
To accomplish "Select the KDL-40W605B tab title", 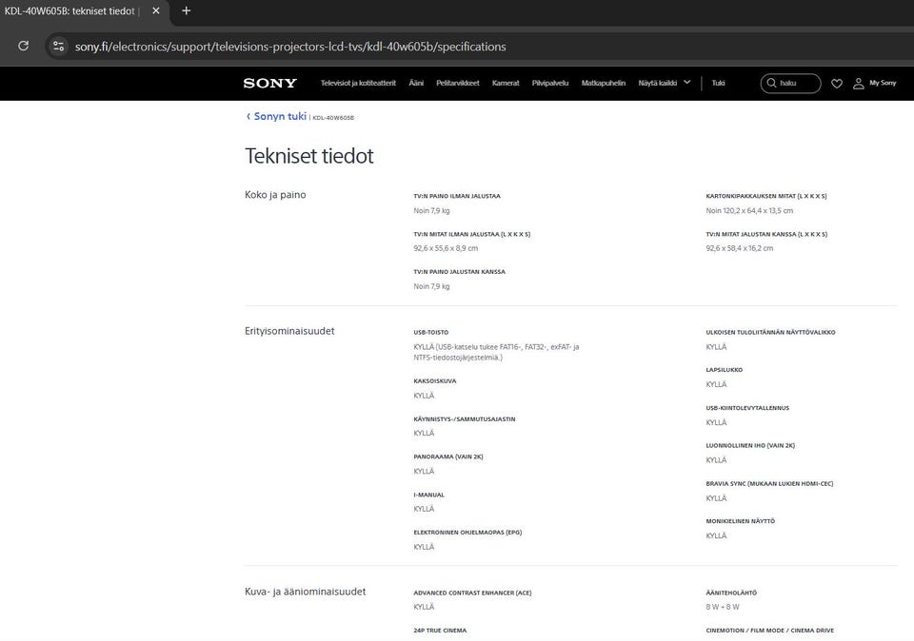I will (x=70, y=11).
